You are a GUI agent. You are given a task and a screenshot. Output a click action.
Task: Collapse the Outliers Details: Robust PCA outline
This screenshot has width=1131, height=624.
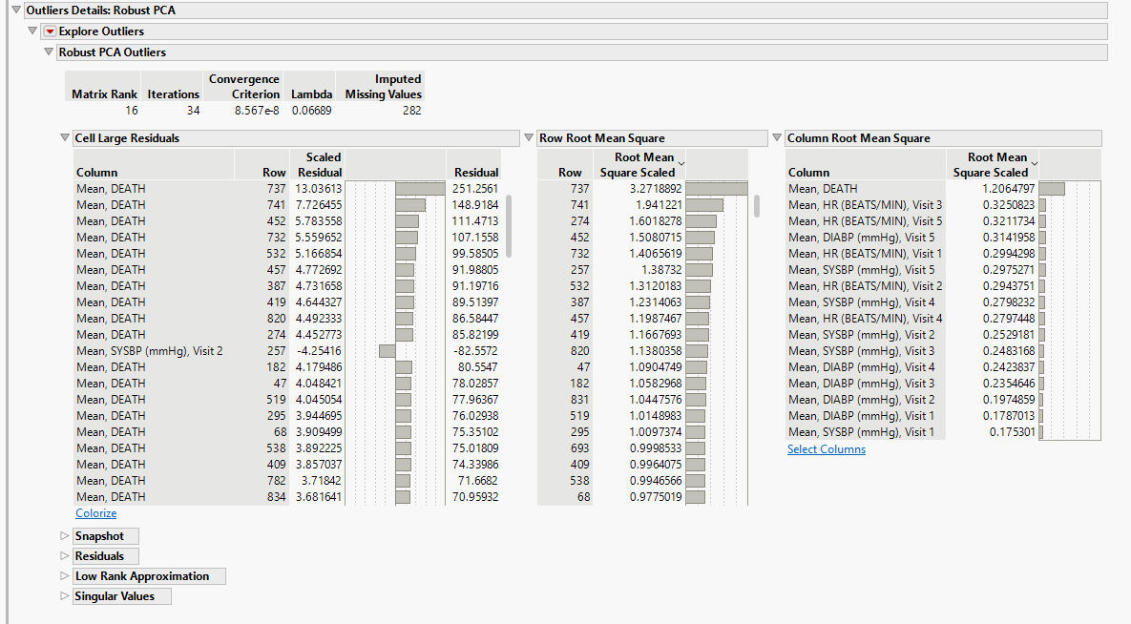coord(16,10)
